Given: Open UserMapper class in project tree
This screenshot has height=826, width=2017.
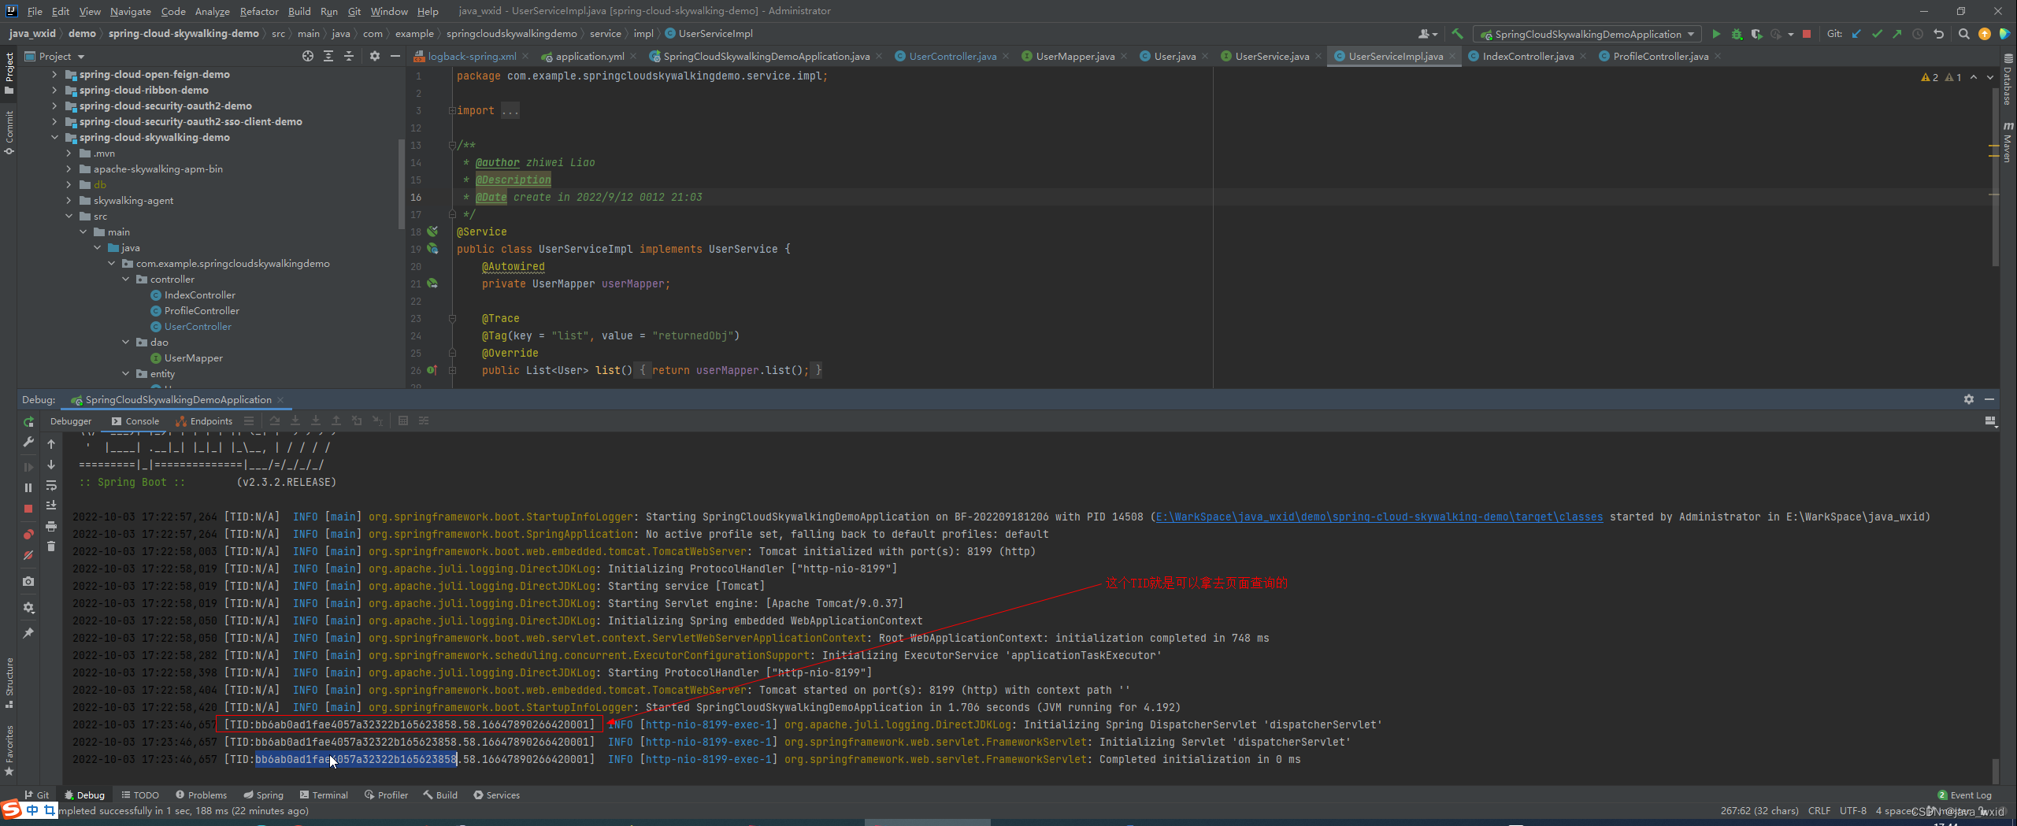Looking at the screenshot, I should [194, 358].
